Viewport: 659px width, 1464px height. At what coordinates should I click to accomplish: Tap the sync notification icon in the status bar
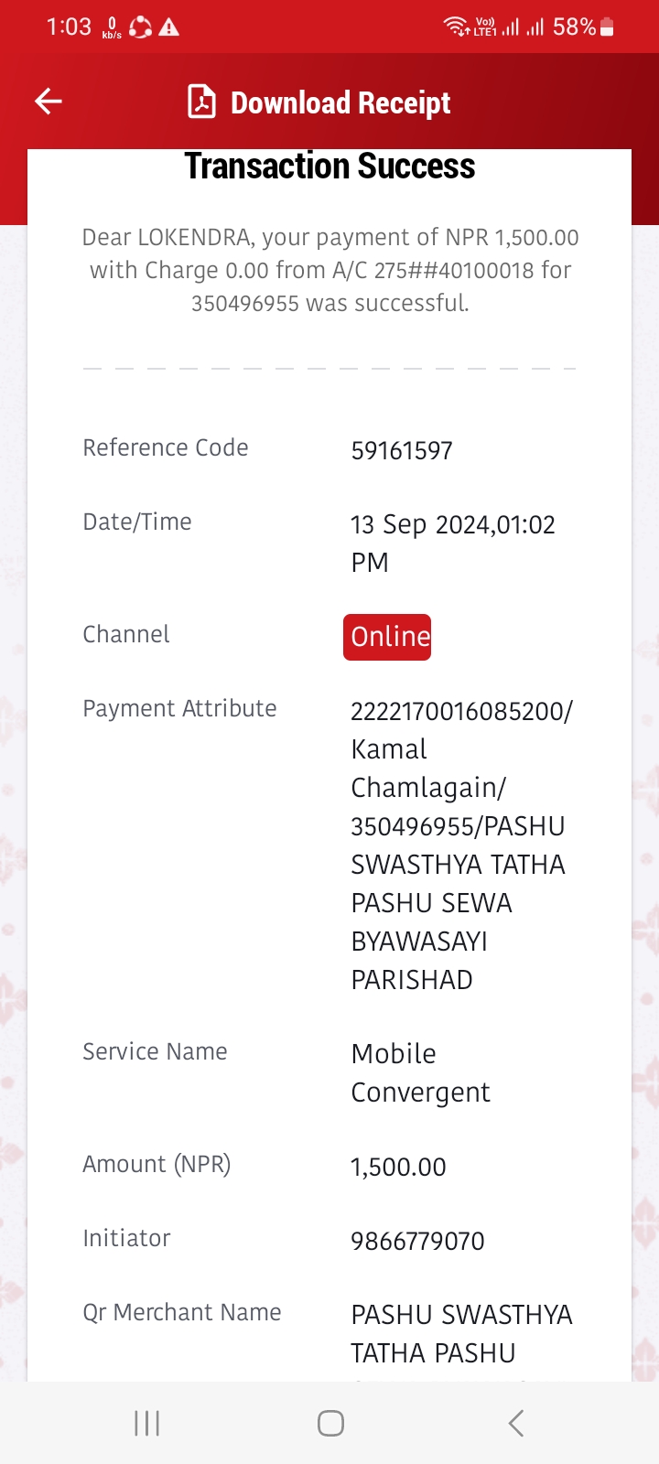coord(140,27)
